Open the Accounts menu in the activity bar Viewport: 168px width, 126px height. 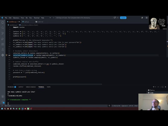(x=3, y=96)
